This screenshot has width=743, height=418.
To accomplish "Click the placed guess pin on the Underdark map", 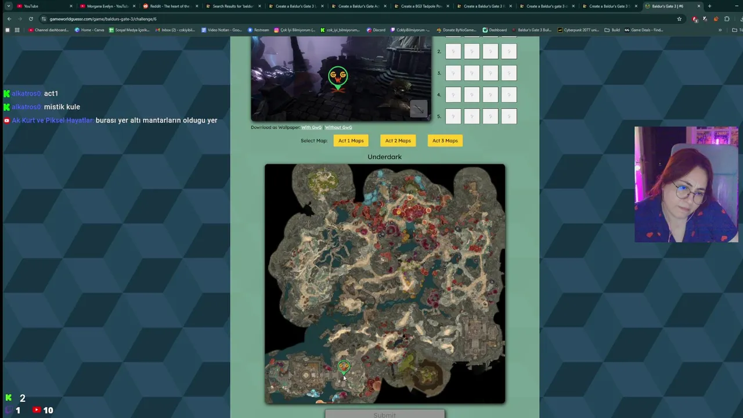I will coord(344,367).
